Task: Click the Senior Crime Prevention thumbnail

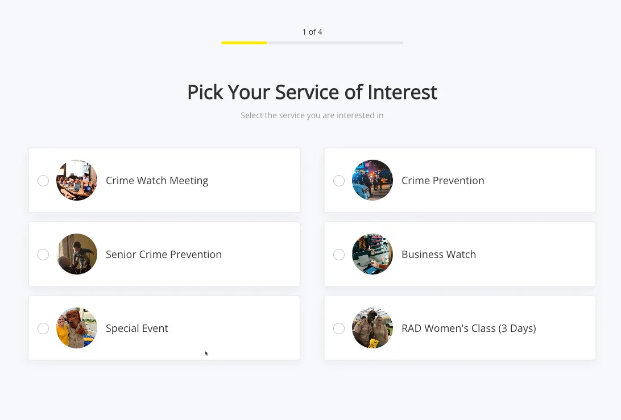Action: coord(77,254)
